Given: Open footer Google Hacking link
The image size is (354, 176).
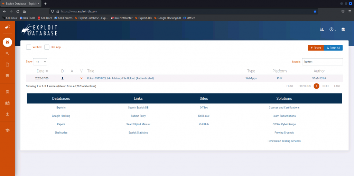Looking at the screenshot, I should (61, 116).
